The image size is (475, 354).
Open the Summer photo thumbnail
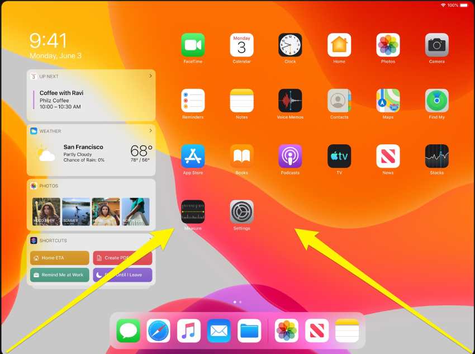[x=76, y=211]
